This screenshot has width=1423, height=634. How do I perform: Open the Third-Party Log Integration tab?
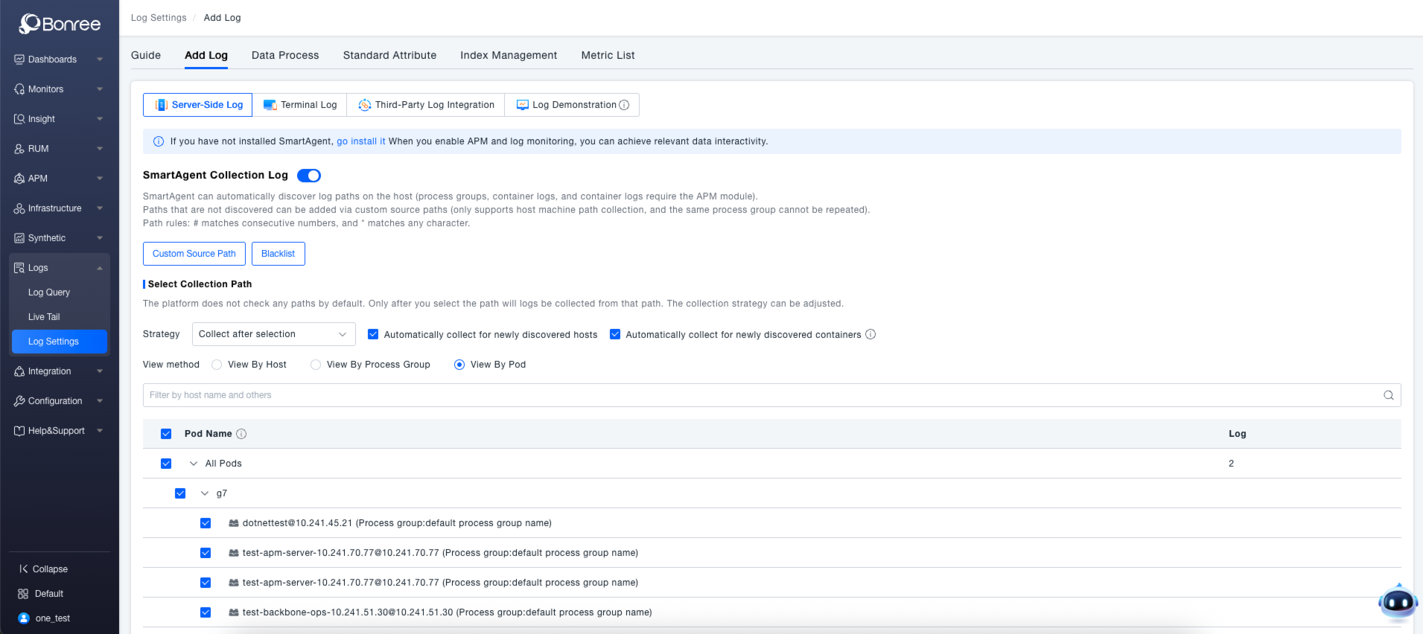coord(426,105)
